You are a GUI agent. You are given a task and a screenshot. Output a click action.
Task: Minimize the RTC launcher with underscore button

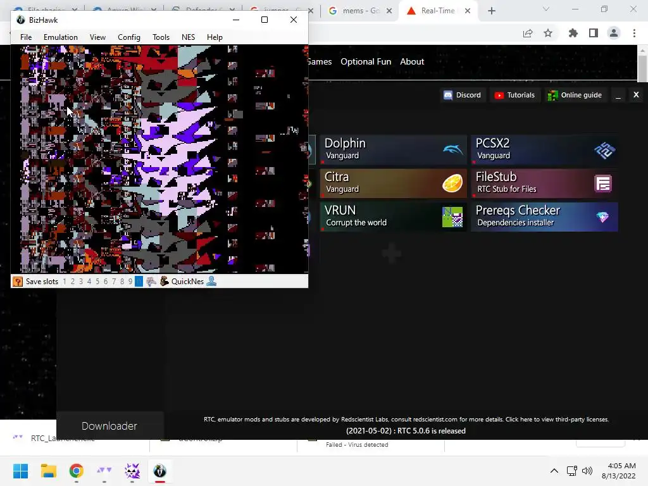point(618,96)
